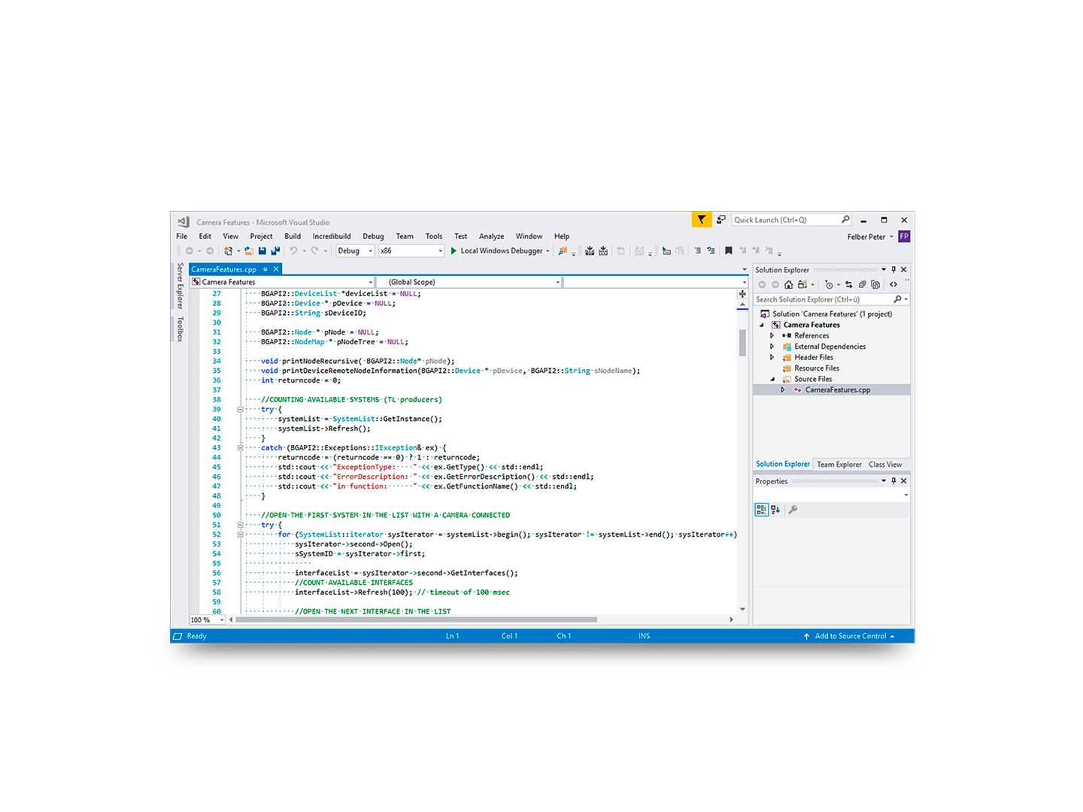Click the Navigate Backward toolbar icon
This screenshot has width=1083, height=812.
pyautogui.click(x=190, y=251)
